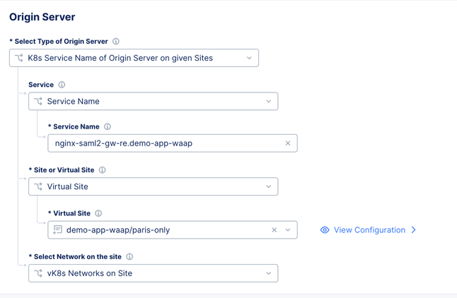Viewport: 457px width, 298px height.
Task: Click the arrow right of View Configuration
Action: coord(414,230)
